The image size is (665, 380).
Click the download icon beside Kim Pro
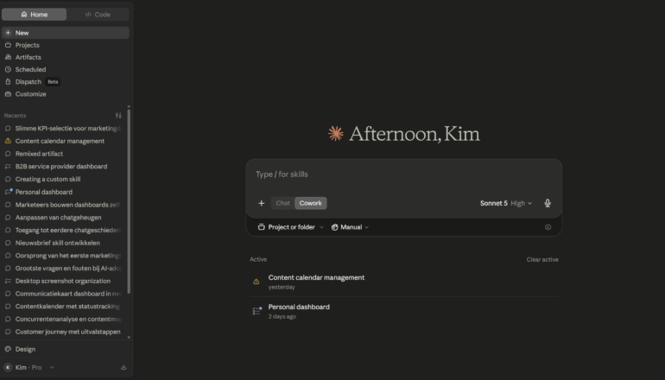(123, 367)
